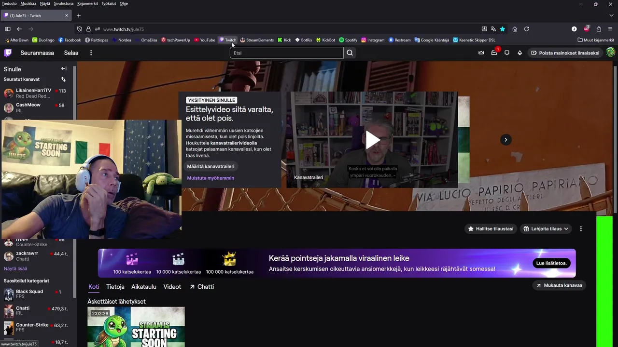Open CashMeow channel
The width and height of the screenshot is (618, 347).
pos(36,107)
